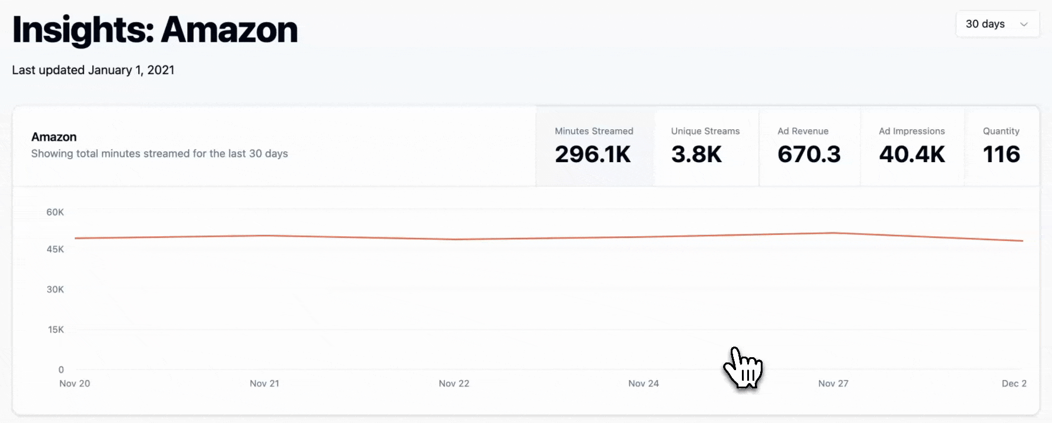
Task: Click the Nov 24 date marker
Action: pos(643,384)
